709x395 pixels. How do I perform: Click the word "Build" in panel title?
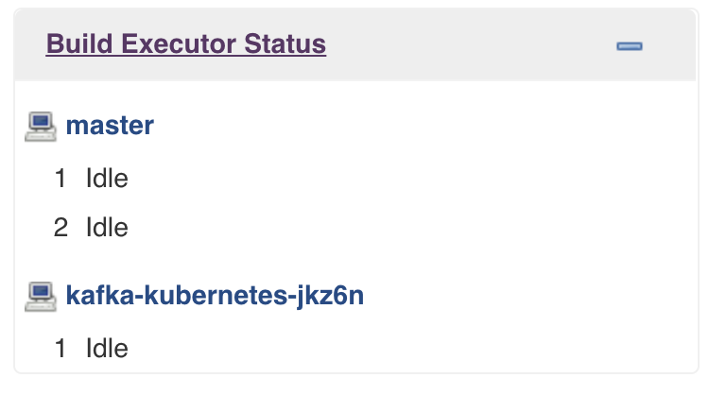pyautogui.click(x=78, y=43)
